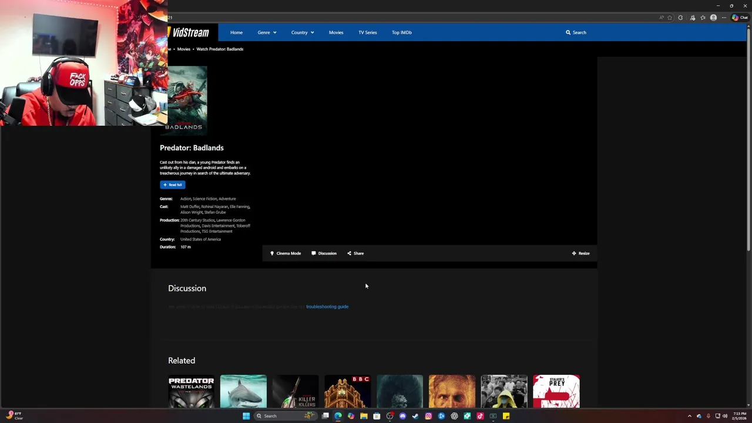This screenshot has height=423, width=752.
Task: Open the Favorites list icon
Action: 703,18
